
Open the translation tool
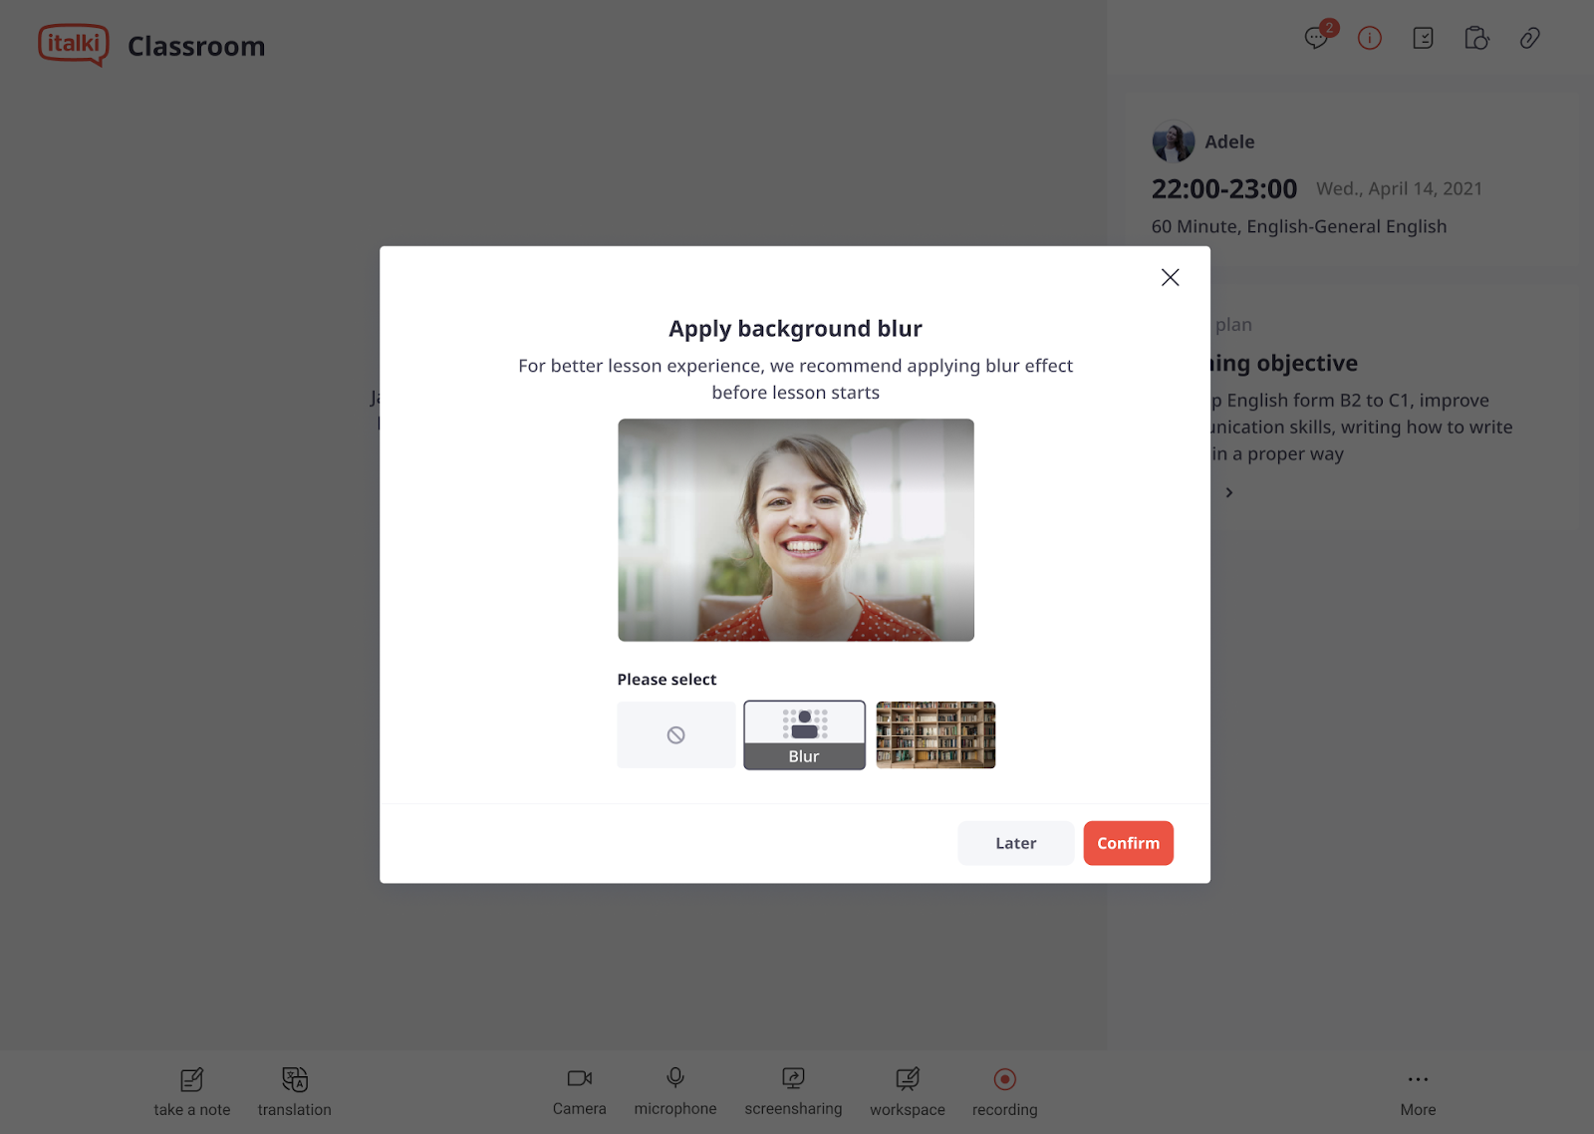(295, 1092)
